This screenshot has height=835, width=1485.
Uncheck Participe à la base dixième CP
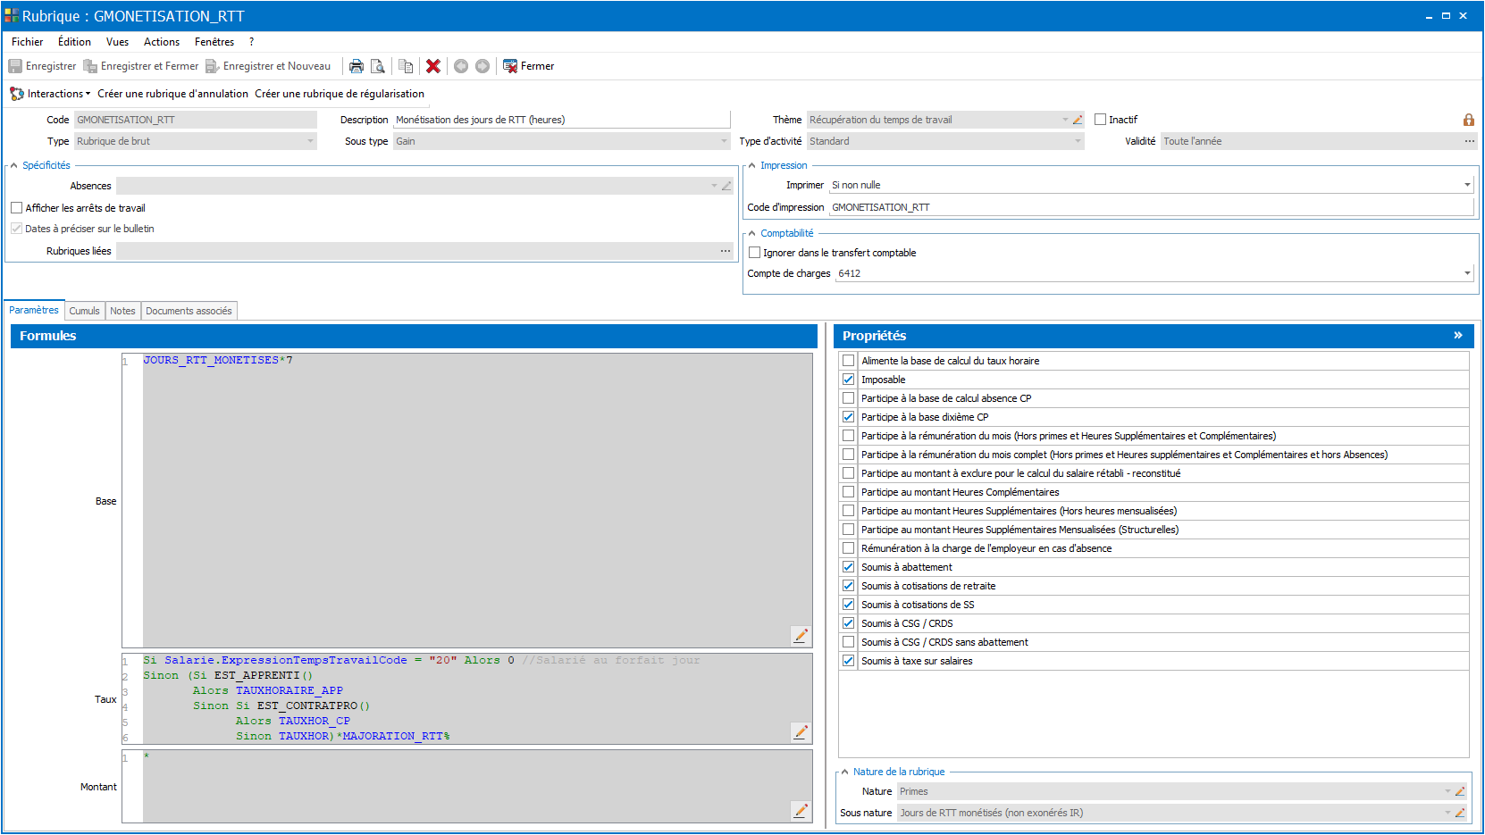coord(849,417)
